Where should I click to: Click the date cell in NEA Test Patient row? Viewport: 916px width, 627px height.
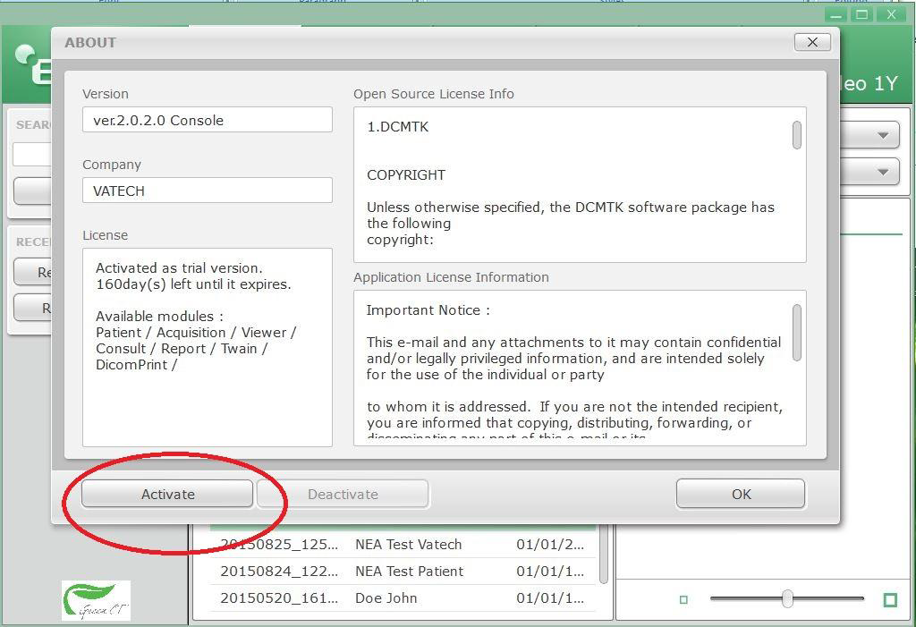point(550,572)
